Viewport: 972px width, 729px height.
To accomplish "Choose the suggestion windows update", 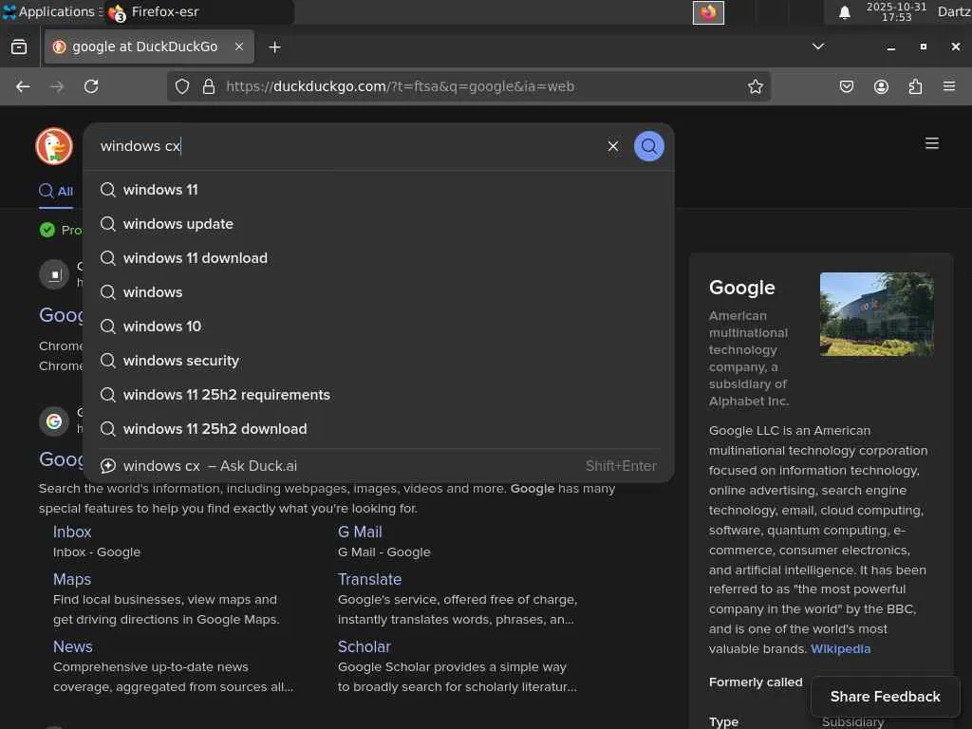I will (x=379, y=224).
